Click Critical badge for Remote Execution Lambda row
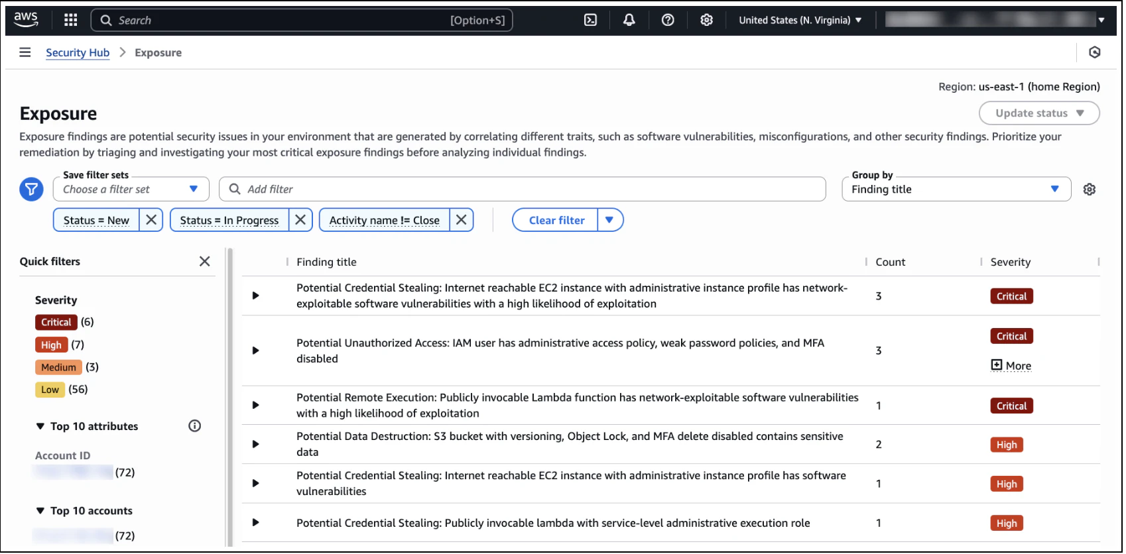Image resolution: width=1126 pixels, height=554 pixels. [x=1013, y=407]
